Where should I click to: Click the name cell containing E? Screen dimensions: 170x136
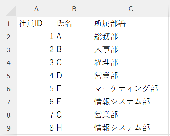click(74, 89)
